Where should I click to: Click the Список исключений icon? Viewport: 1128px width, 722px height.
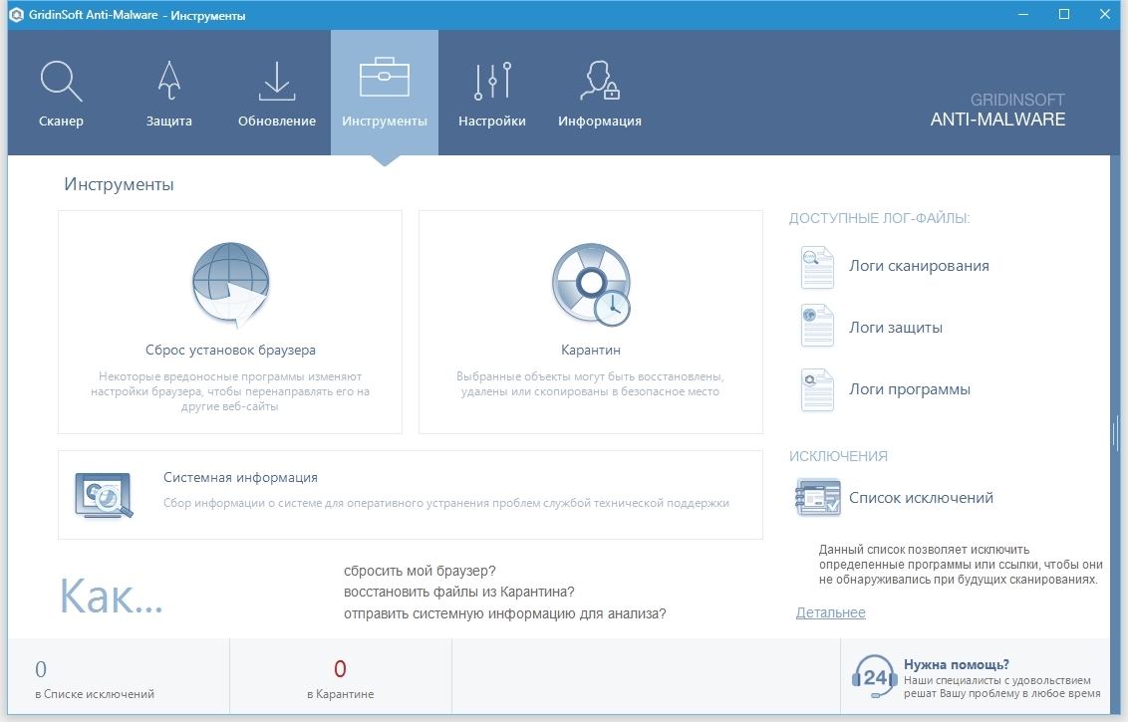point(817,498)
